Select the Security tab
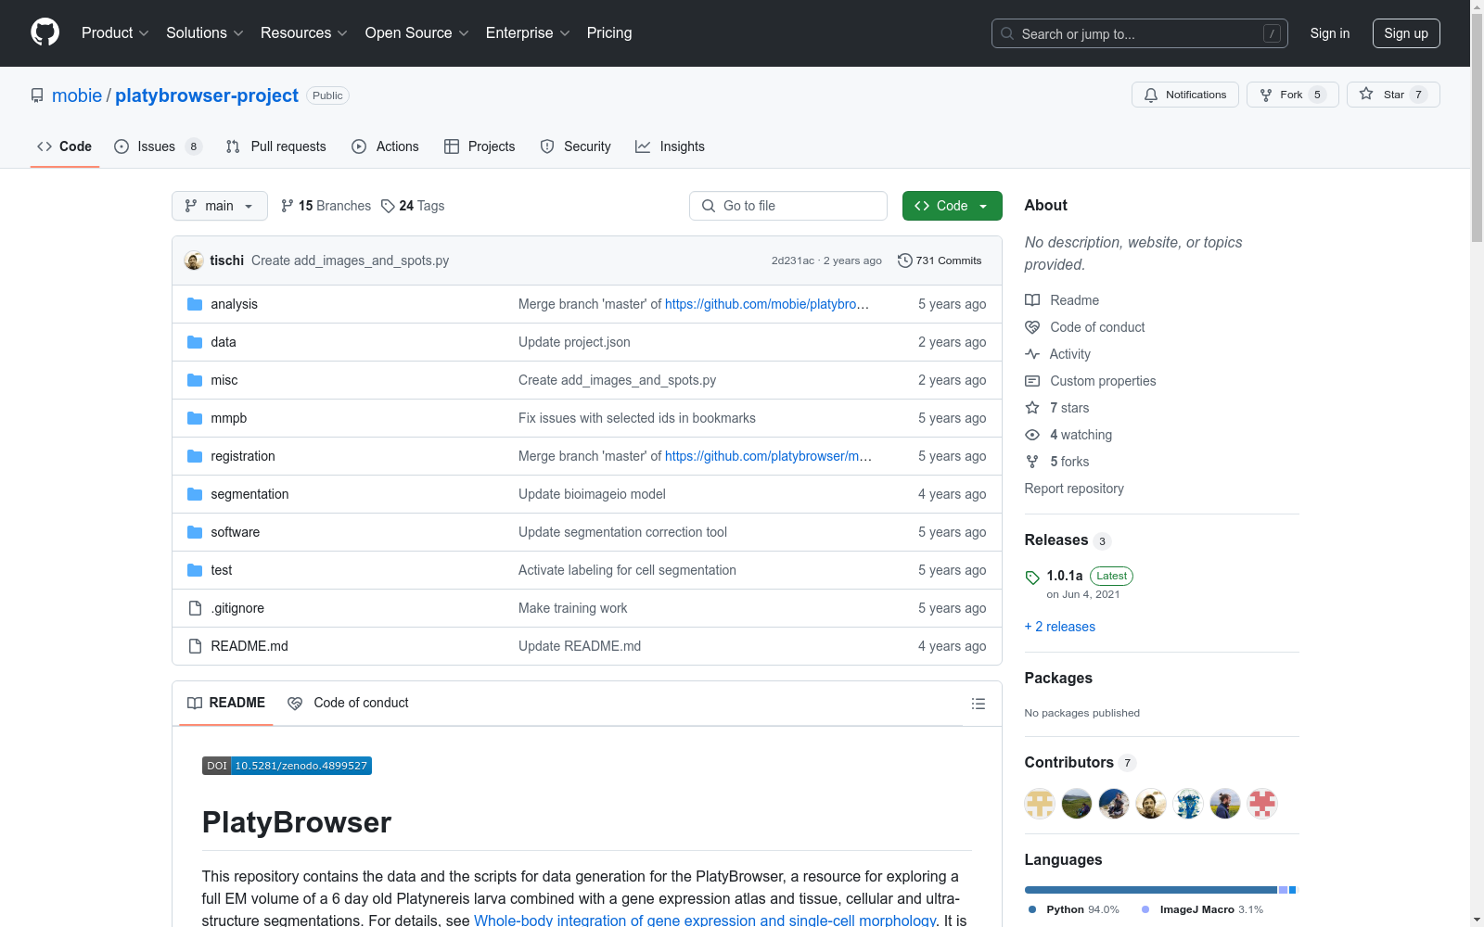Viewport: 1484px width, 927px height. [576, 146]
